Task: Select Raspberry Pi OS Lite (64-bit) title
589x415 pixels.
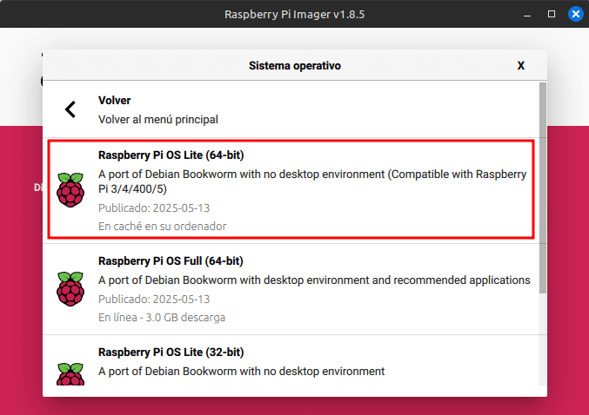Action: tap(171, 155)
